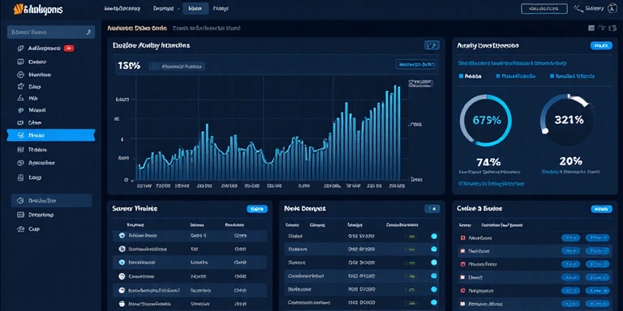Open the last item in the top navigation bar
623x311 pixels.
221,8
